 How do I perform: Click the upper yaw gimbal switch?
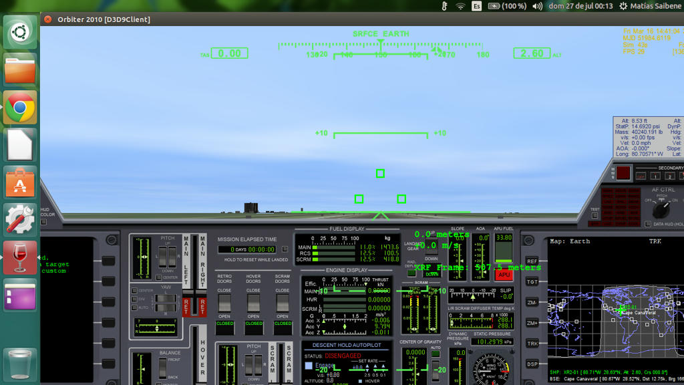point(166,299)
